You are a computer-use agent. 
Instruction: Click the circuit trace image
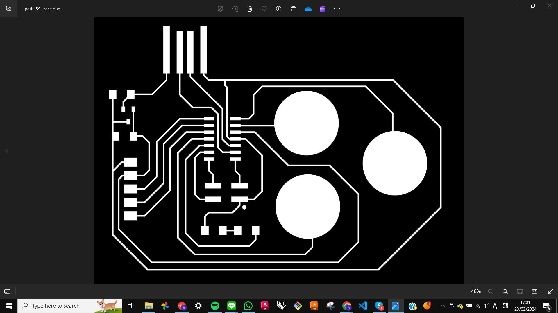(279, 151)
